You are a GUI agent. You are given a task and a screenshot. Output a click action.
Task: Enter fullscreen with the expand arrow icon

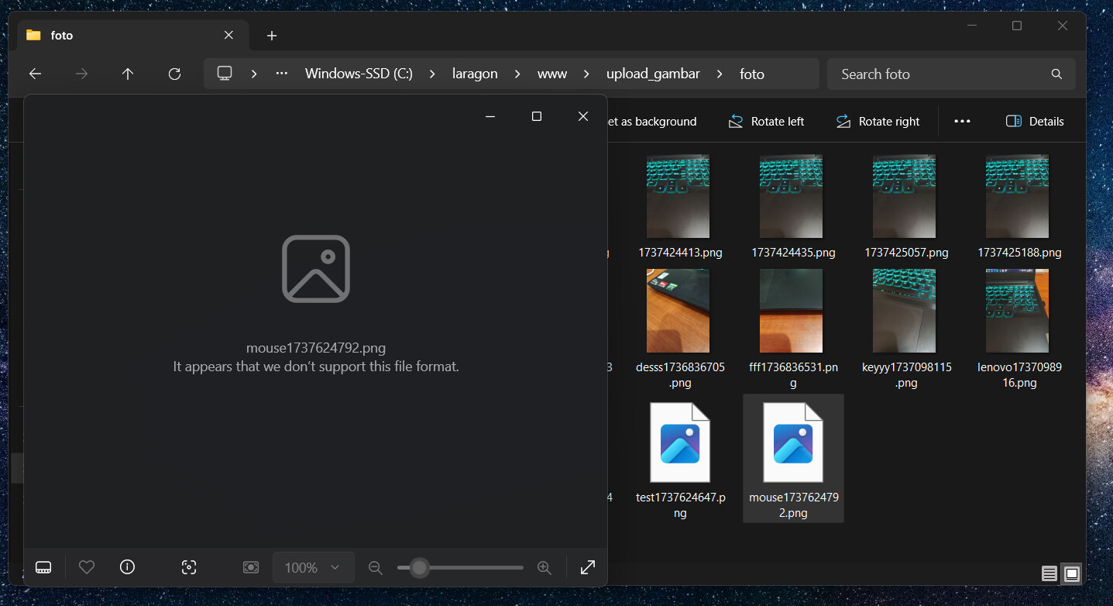[x=588, y=567]
